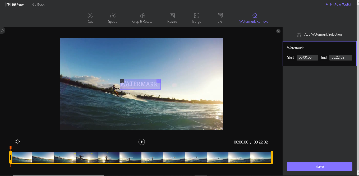Expand the left side panel arrow
Viewport: 359px width, 176px height.
click(2, 30)
